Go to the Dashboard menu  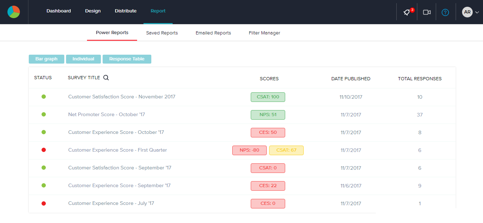[59, 11]
